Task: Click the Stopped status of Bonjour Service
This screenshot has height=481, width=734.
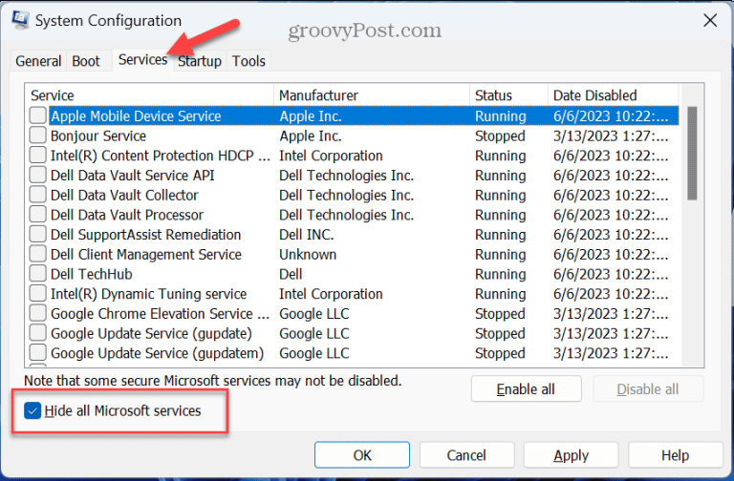Action: 500,136
